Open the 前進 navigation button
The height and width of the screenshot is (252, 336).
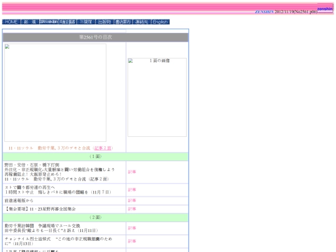(30, 22)
